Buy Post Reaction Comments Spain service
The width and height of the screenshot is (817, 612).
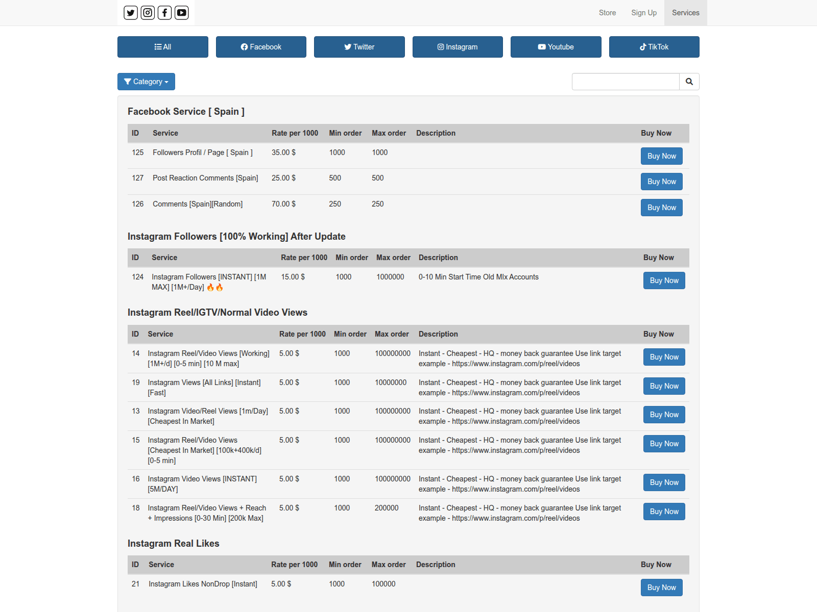tap(662, 182)
